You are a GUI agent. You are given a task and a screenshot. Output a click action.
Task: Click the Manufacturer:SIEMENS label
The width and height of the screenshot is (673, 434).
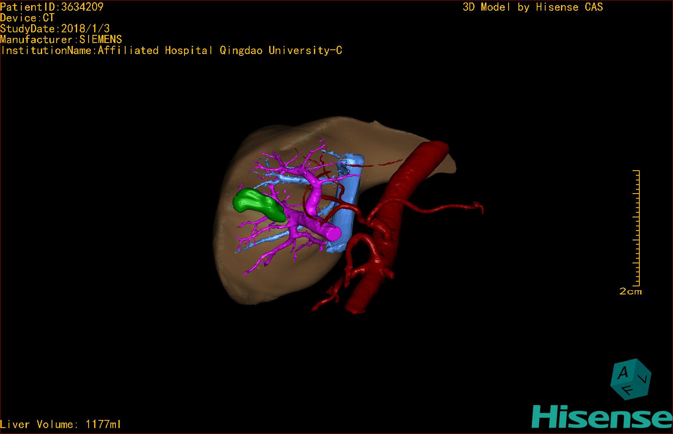pyautogui.click(x=61, y=40)
